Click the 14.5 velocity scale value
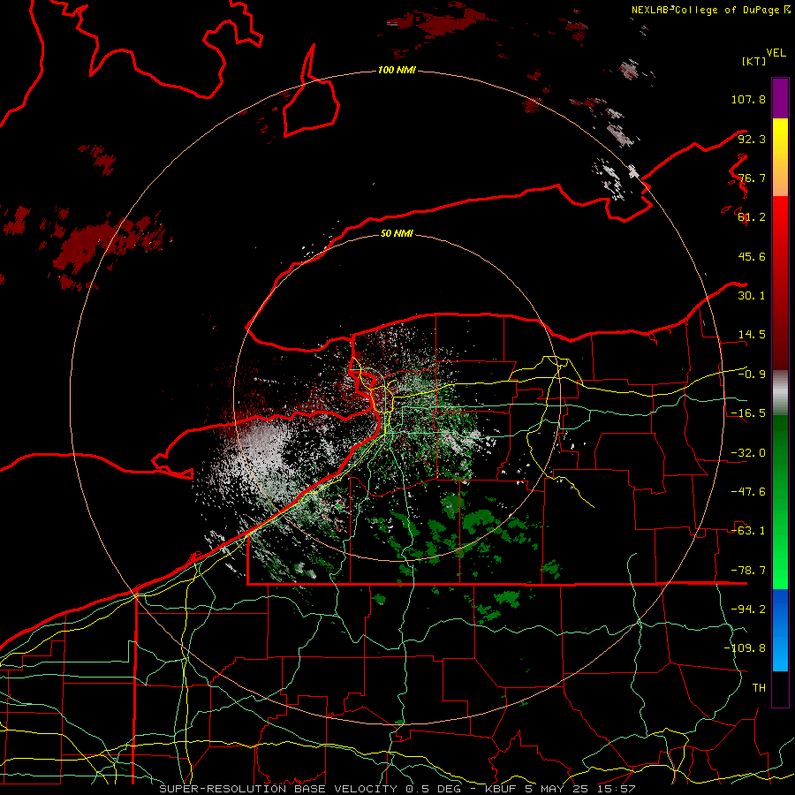 pyautogui.click(x=752, y=335)
